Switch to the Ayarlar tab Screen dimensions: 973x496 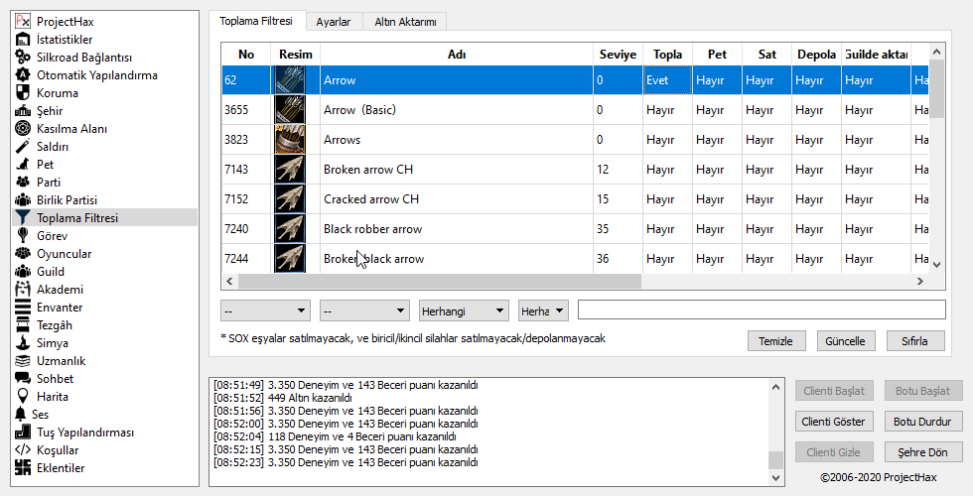(332, 21)
